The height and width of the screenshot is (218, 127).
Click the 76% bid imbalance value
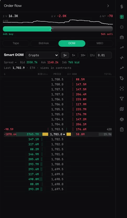[x=74, y=62]
